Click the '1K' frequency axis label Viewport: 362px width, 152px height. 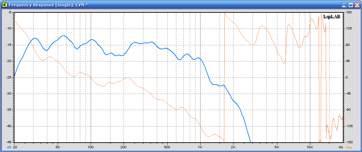[200, 147]
